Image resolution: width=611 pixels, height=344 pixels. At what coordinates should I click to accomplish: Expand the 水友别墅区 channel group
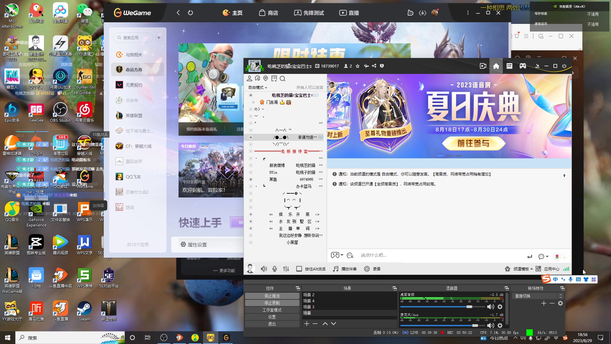251,221
